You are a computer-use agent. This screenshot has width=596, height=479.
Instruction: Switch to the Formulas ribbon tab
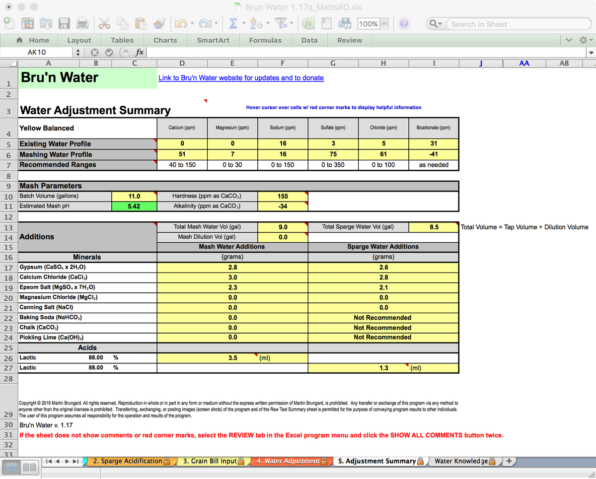pyautogui.click(x=266, y=40)
